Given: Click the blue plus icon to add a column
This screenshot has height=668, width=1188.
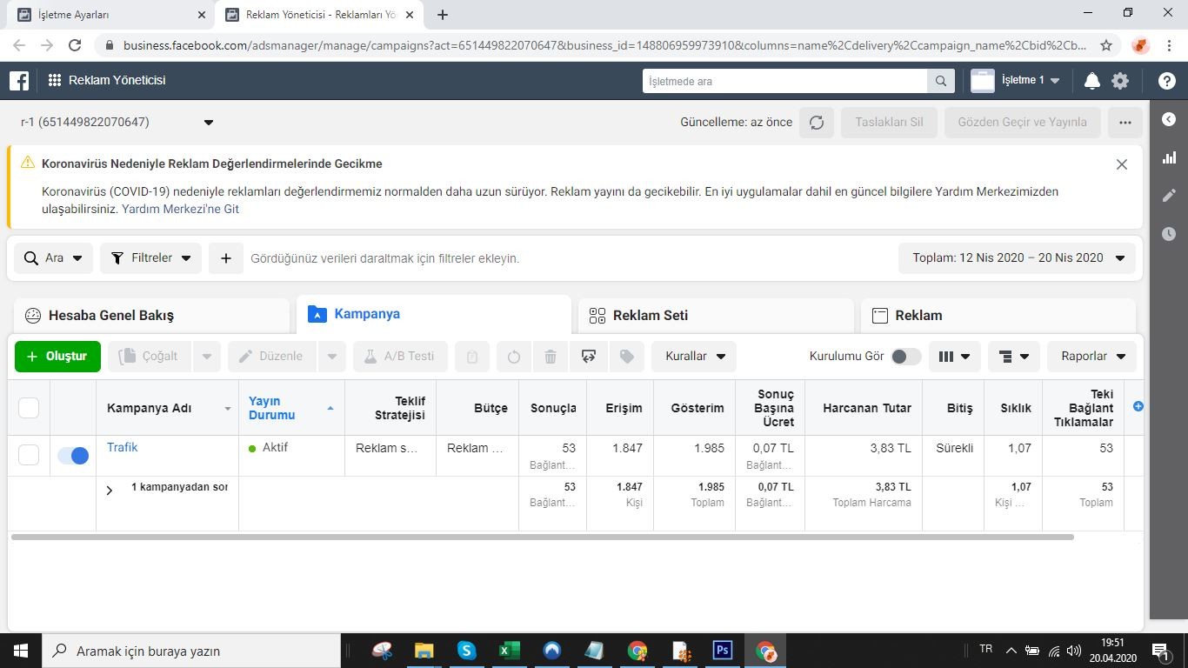Looking at the screenshot, I should [x=1138, y=406].
